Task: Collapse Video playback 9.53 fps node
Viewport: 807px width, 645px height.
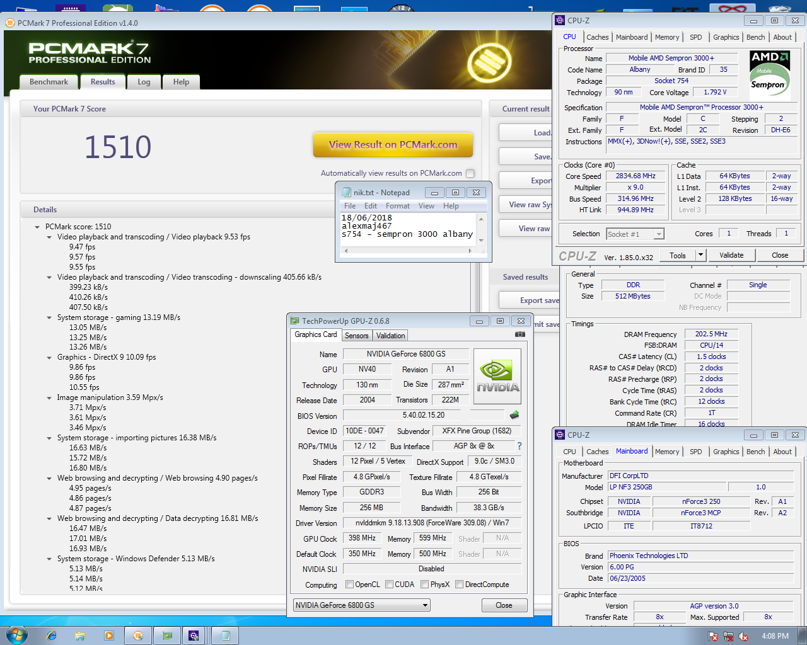Action: pos(49,237)
